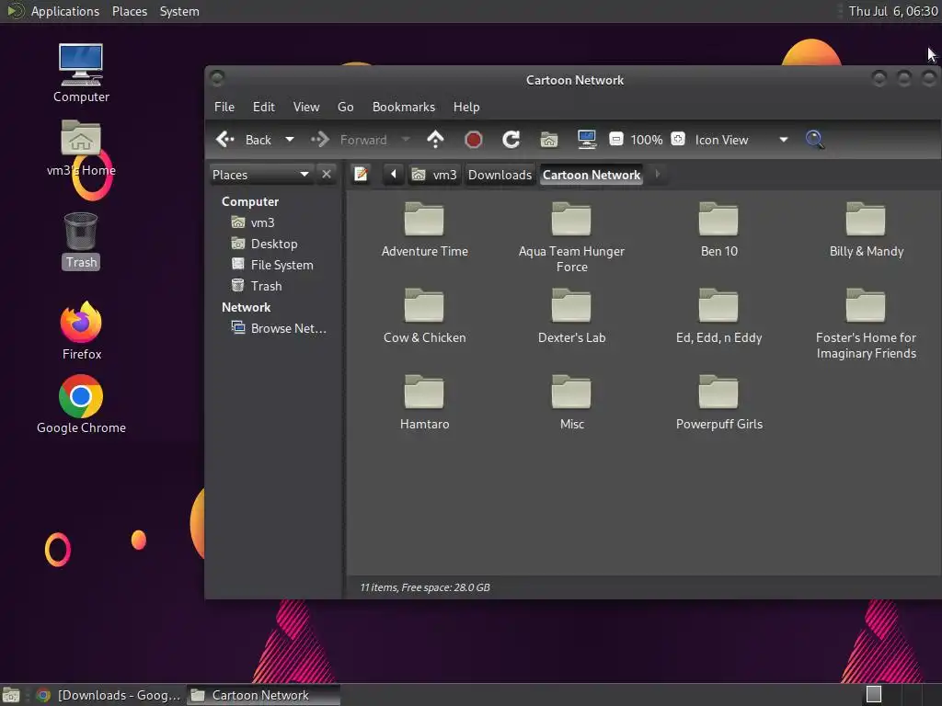Toggle text-based location entry
The width and height of the screenshot is (942, 706).
[361, 175]
